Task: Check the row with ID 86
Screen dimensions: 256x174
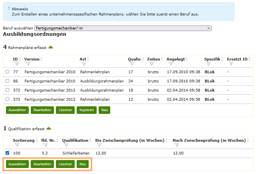Action: tap(7, 81)
